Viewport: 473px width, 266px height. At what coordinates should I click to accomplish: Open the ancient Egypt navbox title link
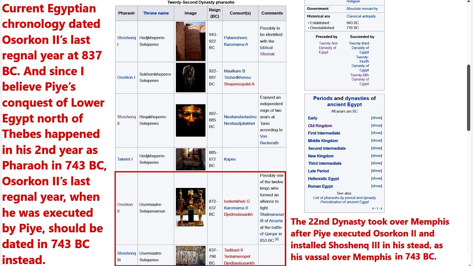pos(344,104)
